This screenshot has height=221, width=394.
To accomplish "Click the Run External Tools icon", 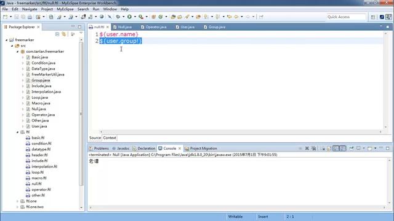I will pos(141,17).
